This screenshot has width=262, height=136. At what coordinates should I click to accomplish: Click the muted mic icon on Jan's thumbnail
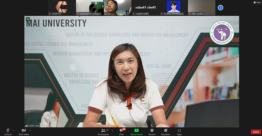(x=106, y=14)
